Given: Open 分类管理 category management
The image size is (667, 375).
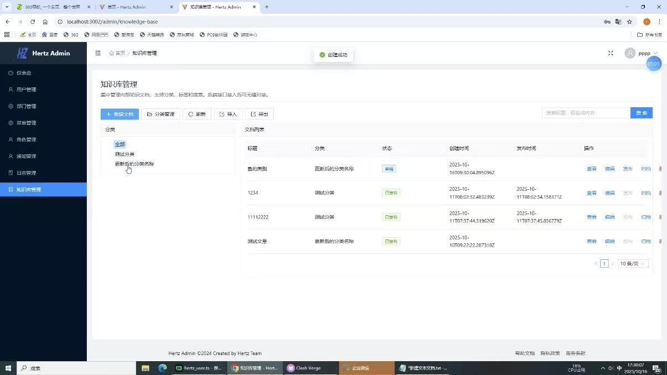Looking at the screenshot, I should (160, 114).
